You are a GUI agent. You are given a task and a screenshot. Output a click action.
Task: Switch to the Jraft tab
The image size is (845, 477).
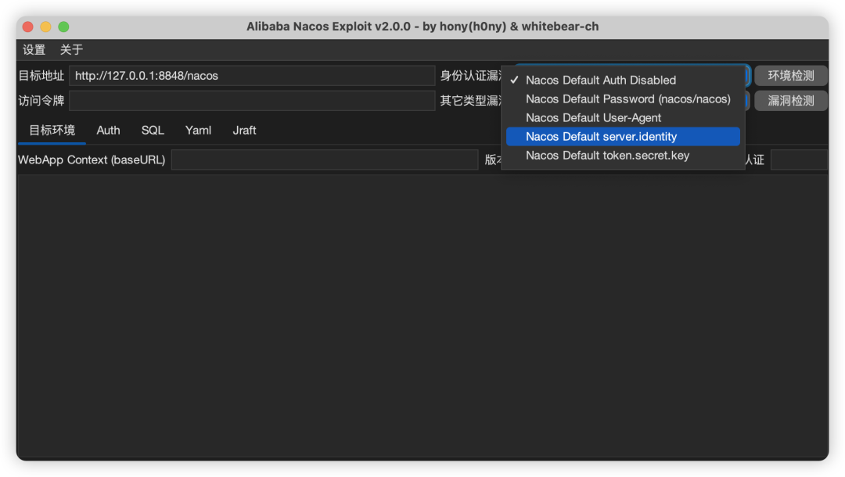click(244, 131)
